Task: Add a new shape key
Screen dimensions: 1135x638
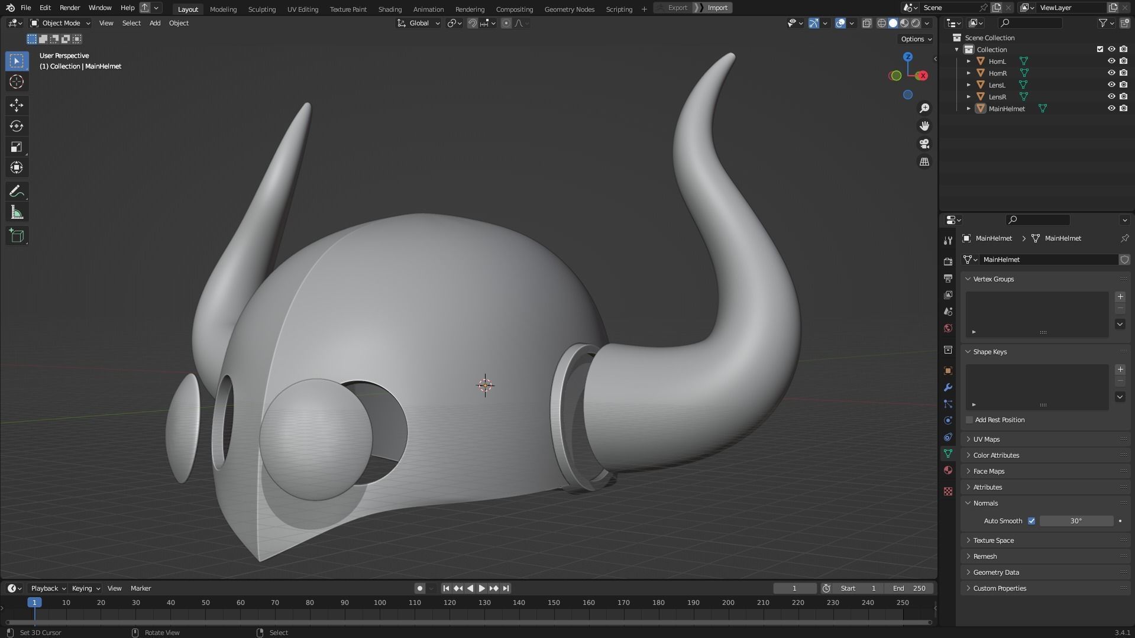Action: click(x=1120, y=370)
